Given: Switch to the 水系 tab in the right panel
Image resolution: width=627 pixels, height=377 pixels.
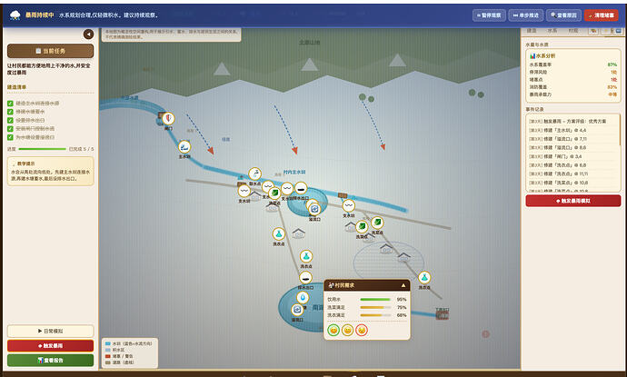Looking at the screenshot, I should pyautogui.click(x=552, y=31).
